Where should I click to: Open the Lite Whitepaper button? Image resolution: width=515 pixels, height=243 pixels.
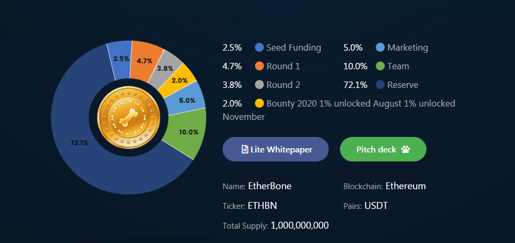coord(275,149)
